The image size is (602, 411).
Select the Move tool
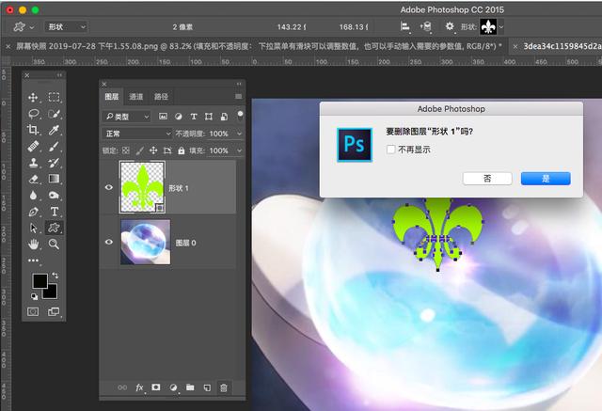tap(33, 97)
